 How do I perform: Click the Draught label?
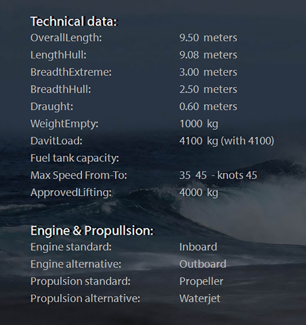tap(52, 107)
